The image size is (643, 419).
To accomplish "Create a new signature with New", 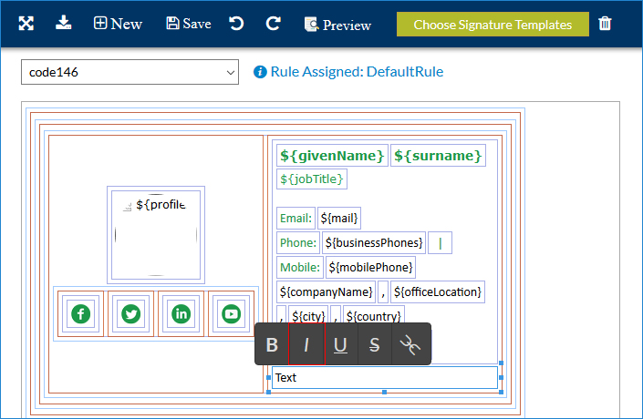I will click(x=118, y=24).
